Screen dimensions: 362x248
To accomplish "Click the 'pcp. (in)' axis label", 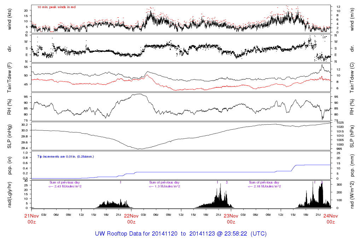I will tap(10, 165).
